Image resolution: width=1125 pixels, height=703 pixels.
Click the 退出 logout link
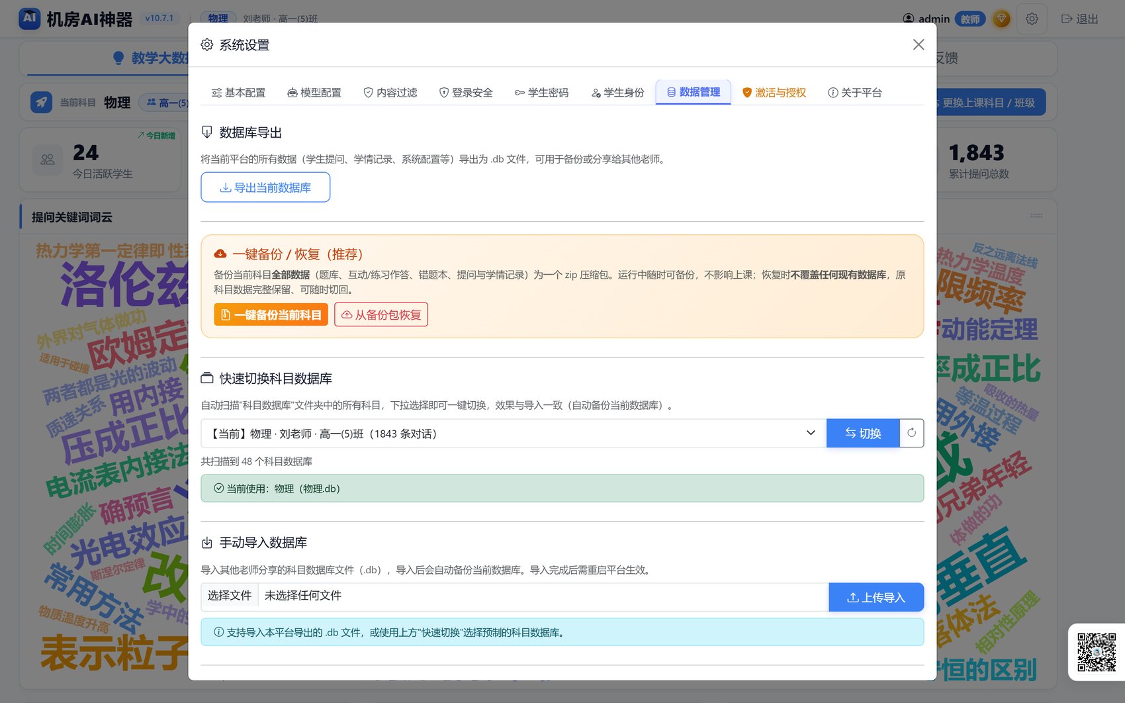[1080, 19]
